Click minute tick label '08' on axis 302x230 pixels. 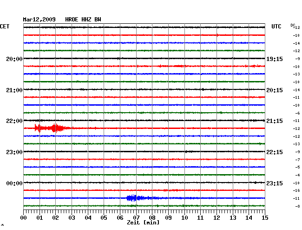click(152, 218)
